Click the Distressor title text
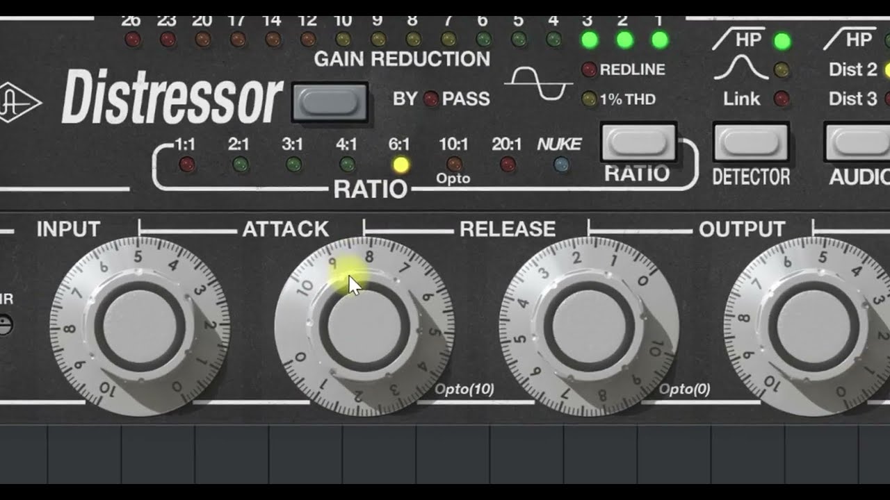The width and height of the screenshot is (890, 500). pos(172,99)
